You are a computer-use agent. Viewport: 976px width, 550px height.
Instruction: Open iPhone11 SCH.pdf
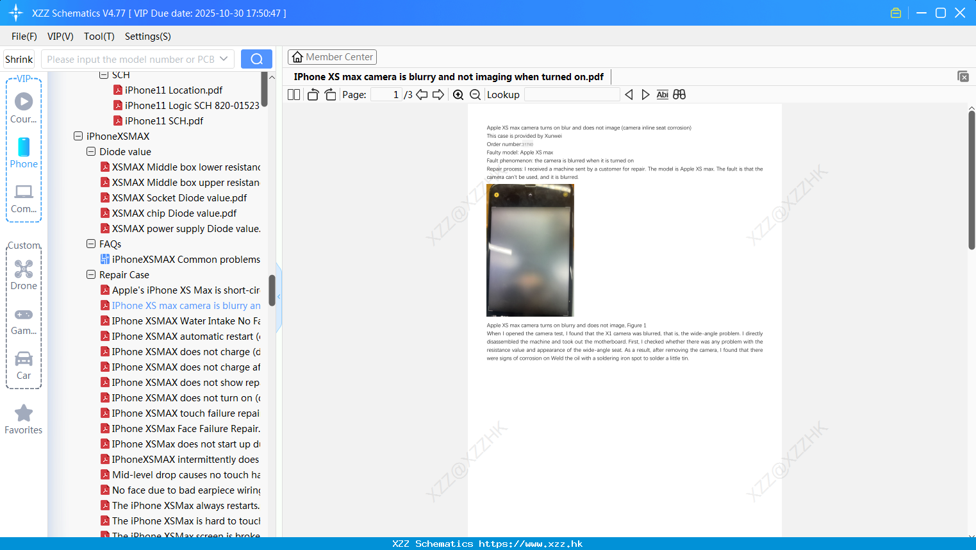click(158, 121)
